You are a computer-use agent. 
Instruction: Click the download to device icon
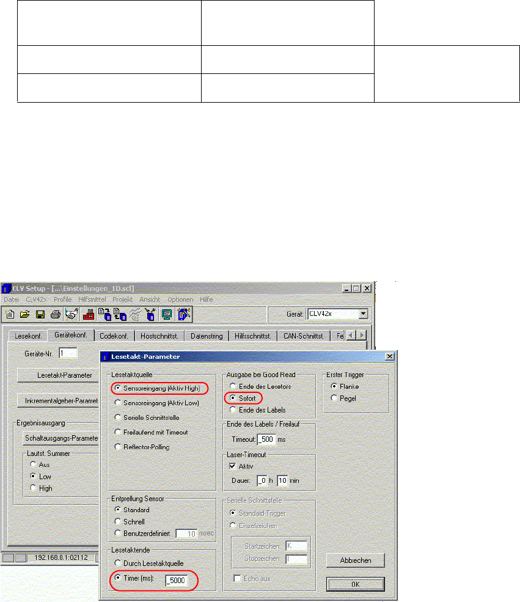[104, 314]
